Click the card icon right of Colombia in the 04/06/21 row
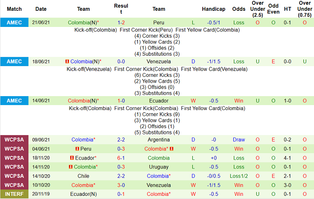Image resolution: width=314 pixels, height=199 pixels. pos(171,149)
